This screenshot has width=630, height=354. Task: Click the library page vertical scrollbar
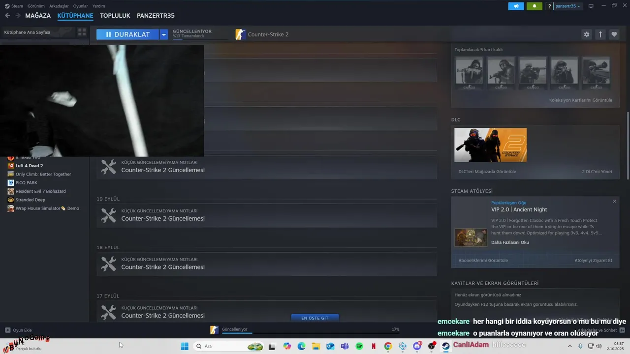[628, 146]
